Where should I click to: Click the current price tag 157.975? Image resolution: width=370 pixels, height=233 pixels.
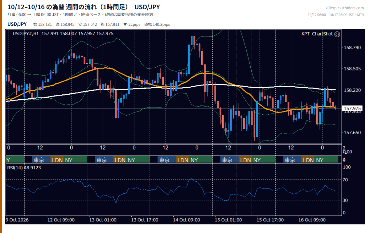pyautogui.click(x=352, y=108)
